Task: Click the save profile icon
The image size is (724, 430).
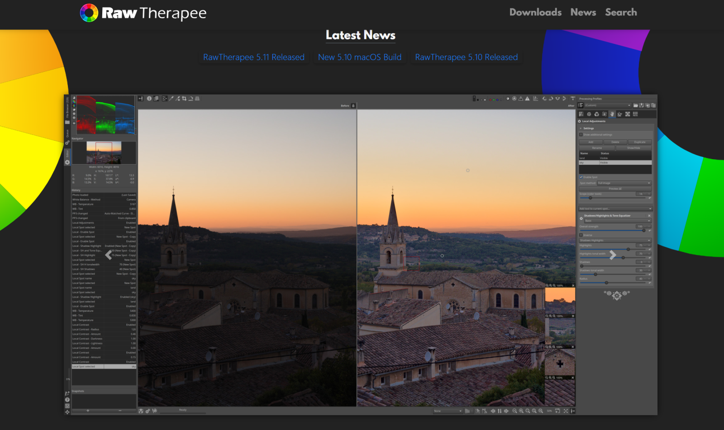Action: [642, 105]
